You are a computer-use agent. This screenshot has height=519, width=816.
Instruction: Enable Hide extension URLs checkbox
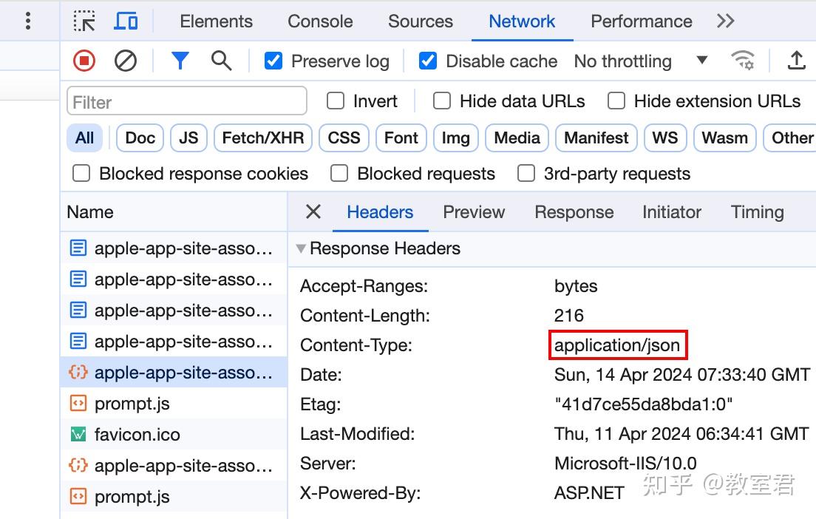click(616, 101)
